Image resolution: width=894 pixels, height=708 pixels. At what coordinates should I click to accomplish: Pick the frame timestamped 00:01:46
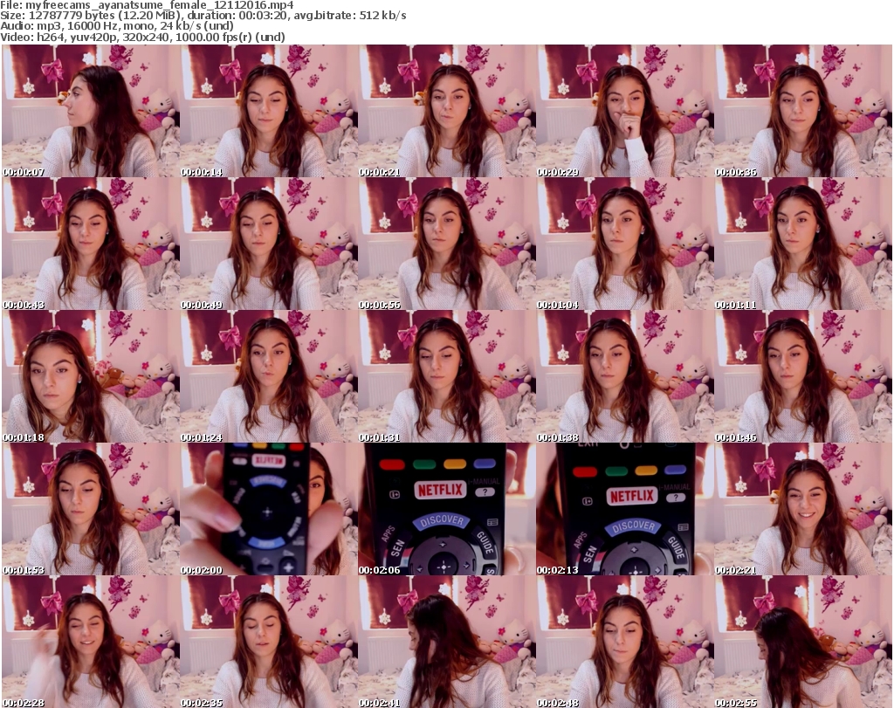803,376
